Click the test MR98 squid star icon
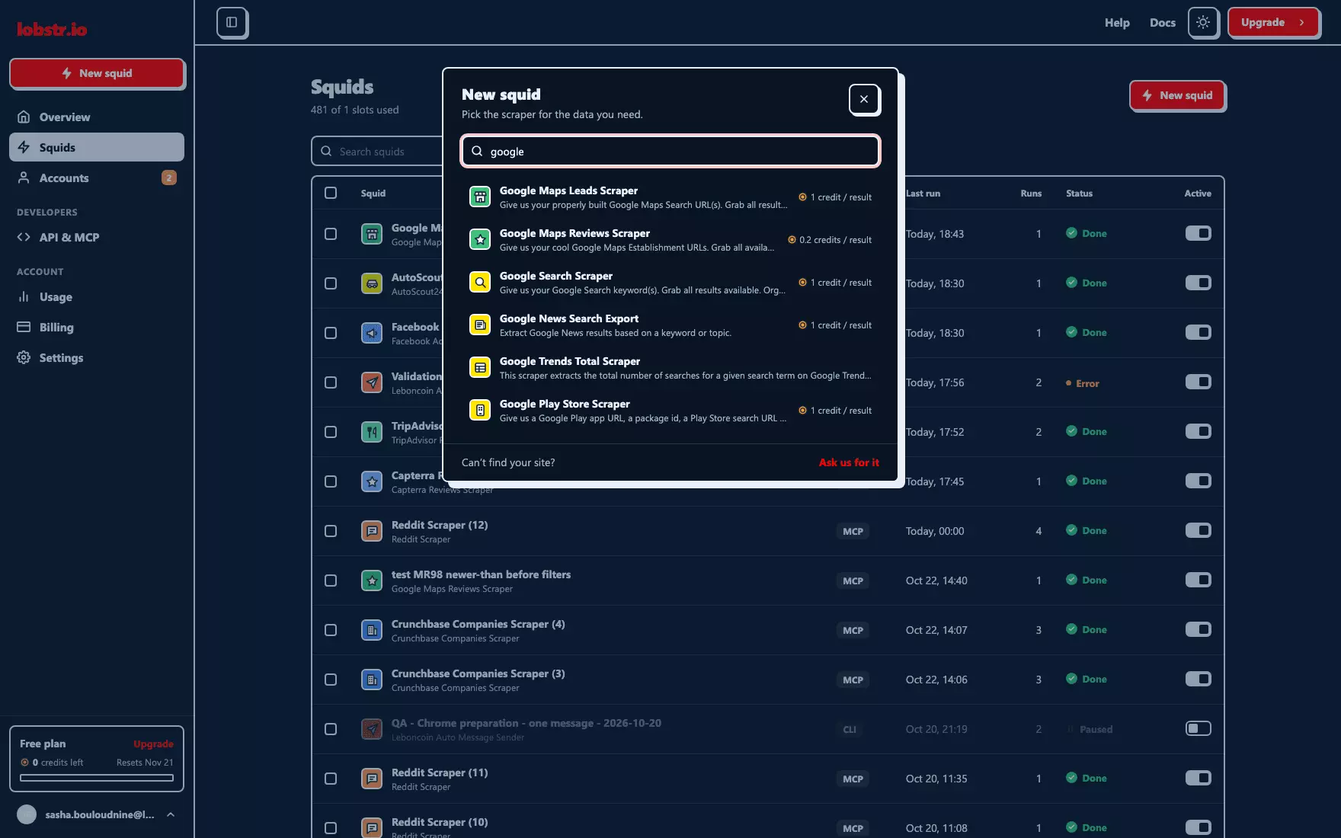The image size is (1341, 838). click(372, 581)
